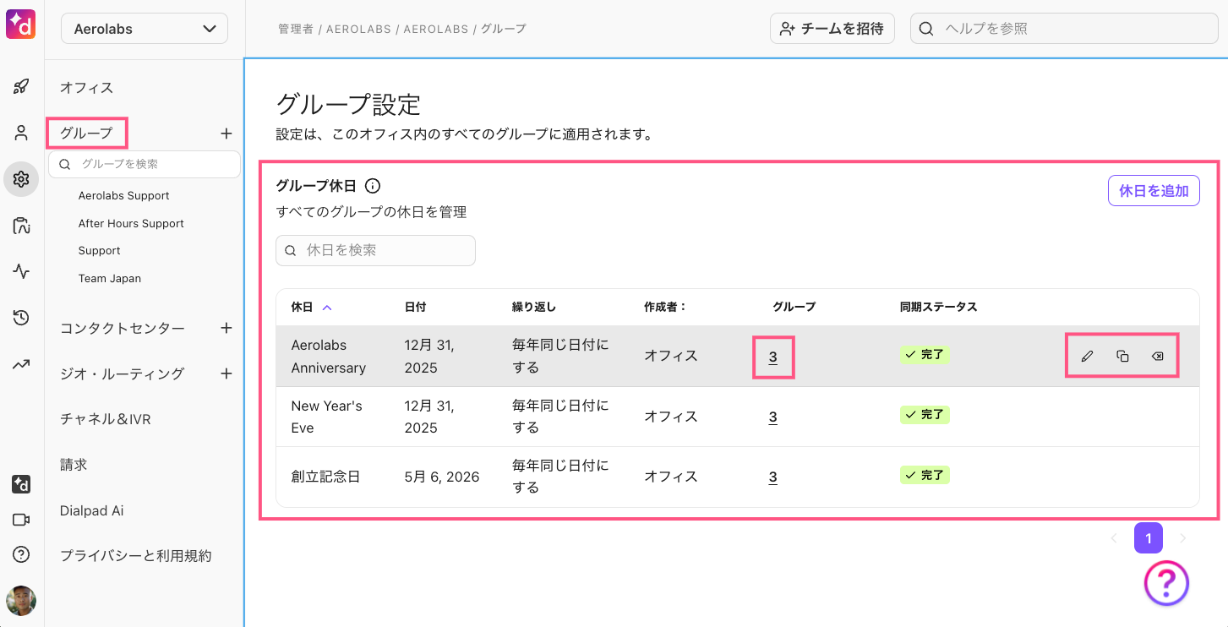Open ジオ・ルーティング in the settings menu
The image size is (1228, 627).
(x=122, y=373)
